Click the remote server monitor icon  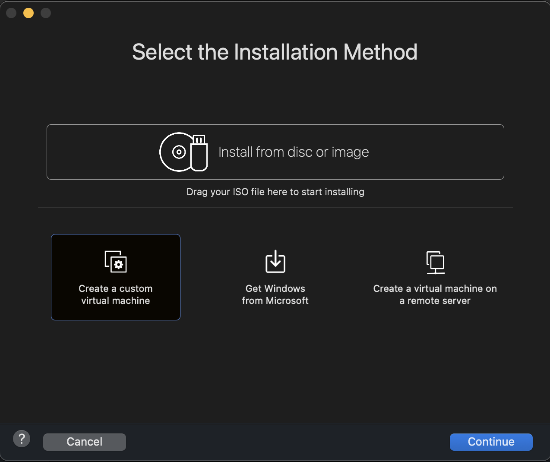pos(435,262)
